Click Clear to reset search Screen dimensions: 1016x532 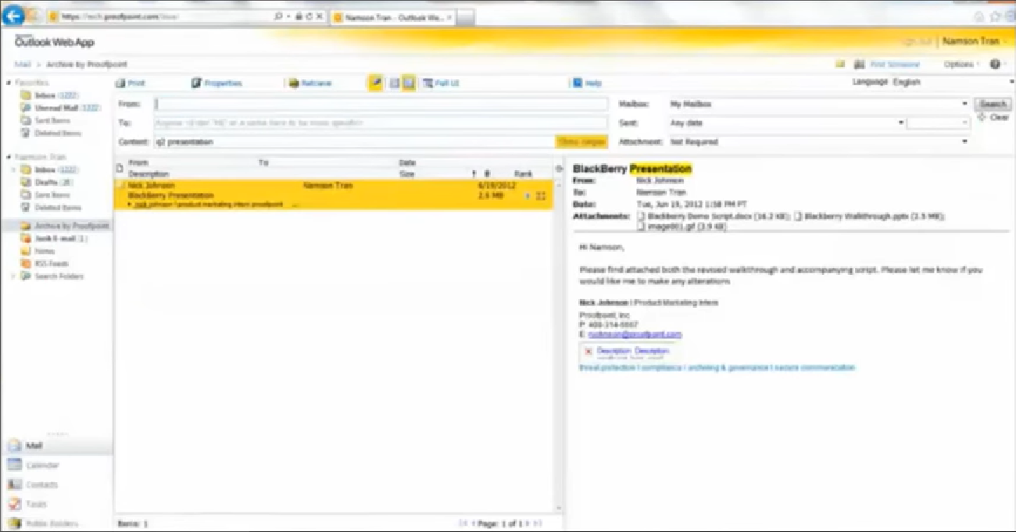point(994,118)
